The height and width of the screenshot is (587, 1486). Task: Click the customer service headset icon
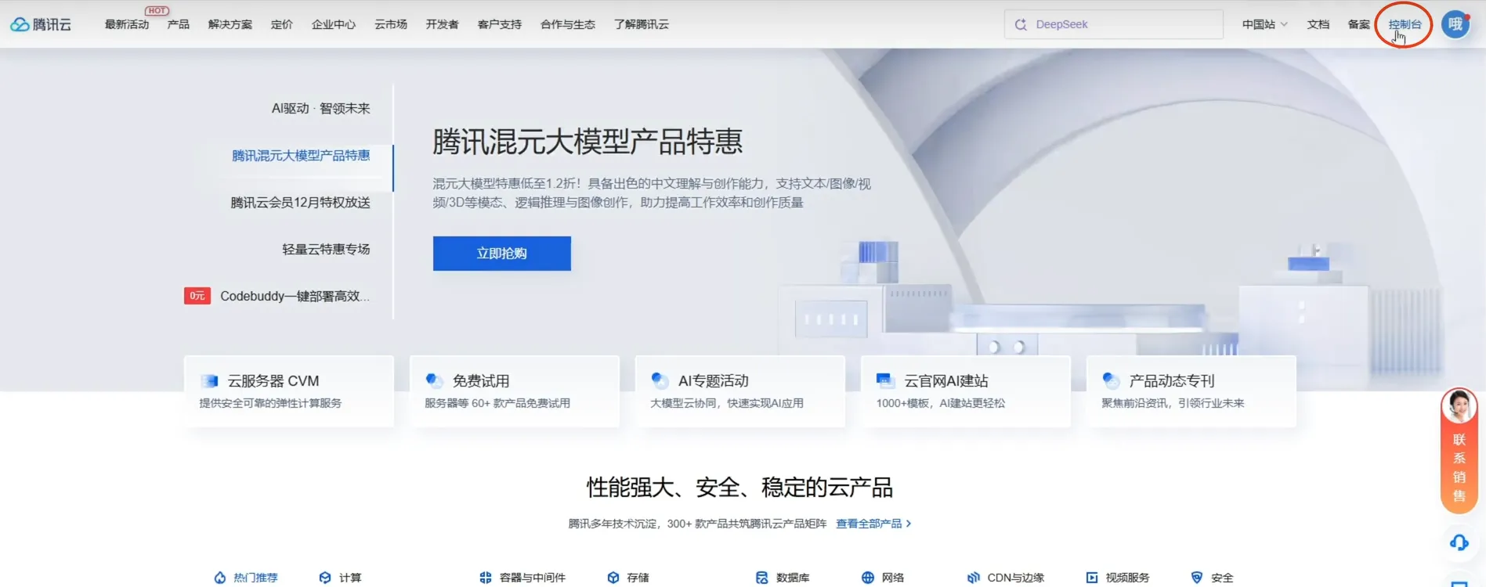pyautogui.click(x=1459, y=542)
